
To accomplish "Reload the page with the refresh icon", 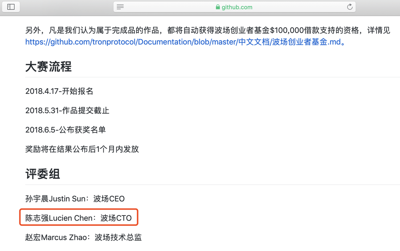I will [x=350, y=7].
